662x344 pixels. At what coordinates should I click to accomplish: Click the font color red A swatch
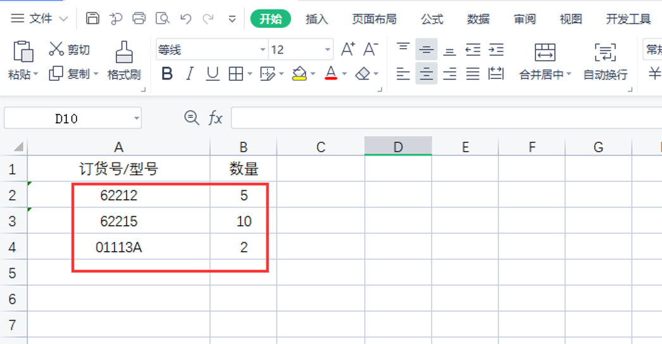[x=330, y=74]
